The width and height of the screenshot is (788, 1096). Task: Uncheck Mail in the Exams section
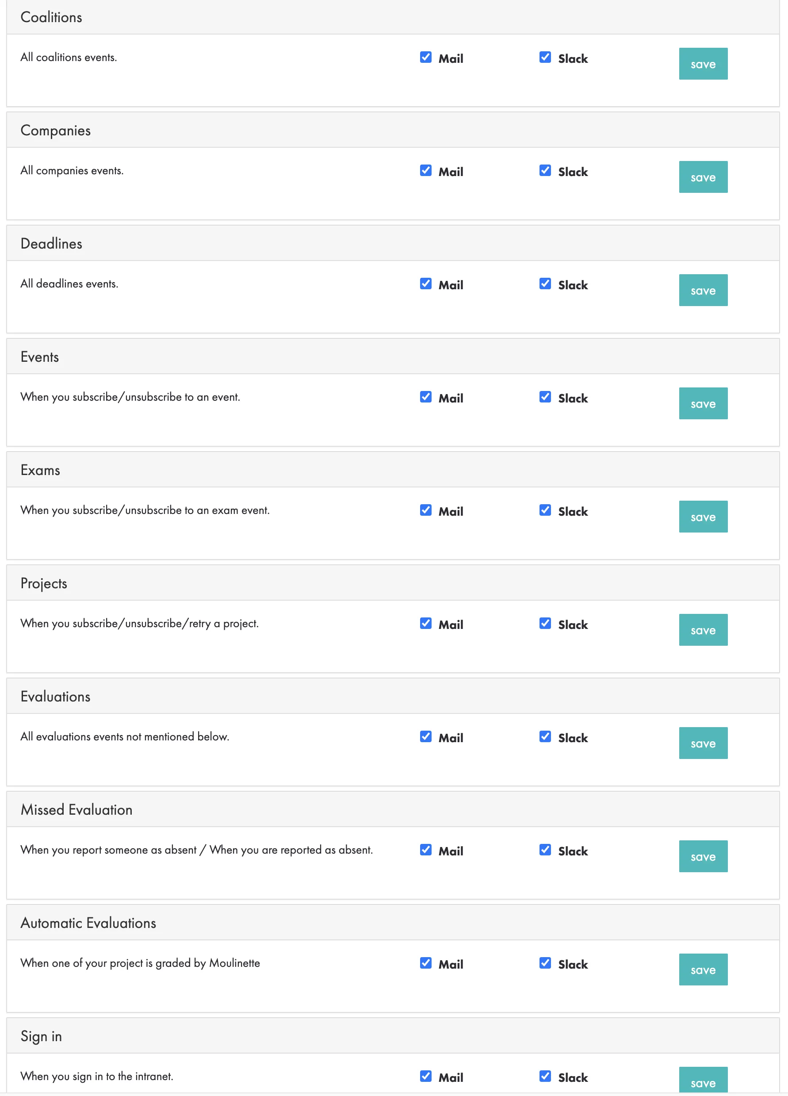pos(425,510)
